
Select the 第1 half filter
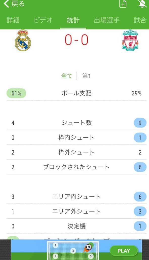(x=86, y=76)
